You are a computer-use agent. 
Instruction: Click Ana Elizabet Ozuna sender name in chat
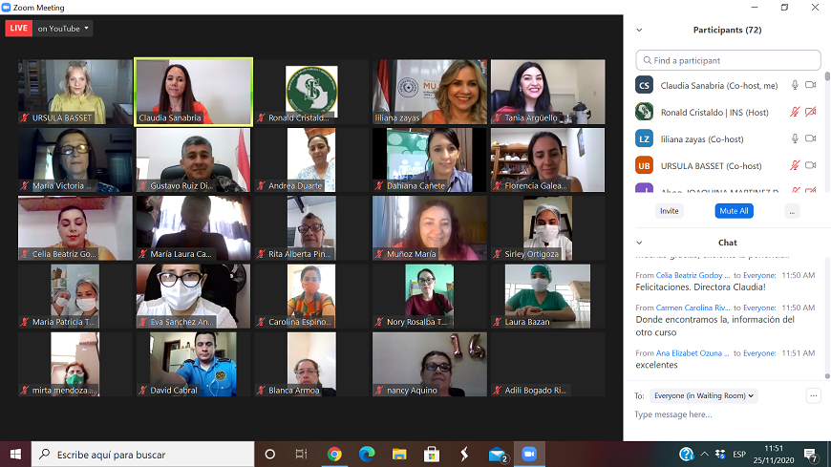692,353
